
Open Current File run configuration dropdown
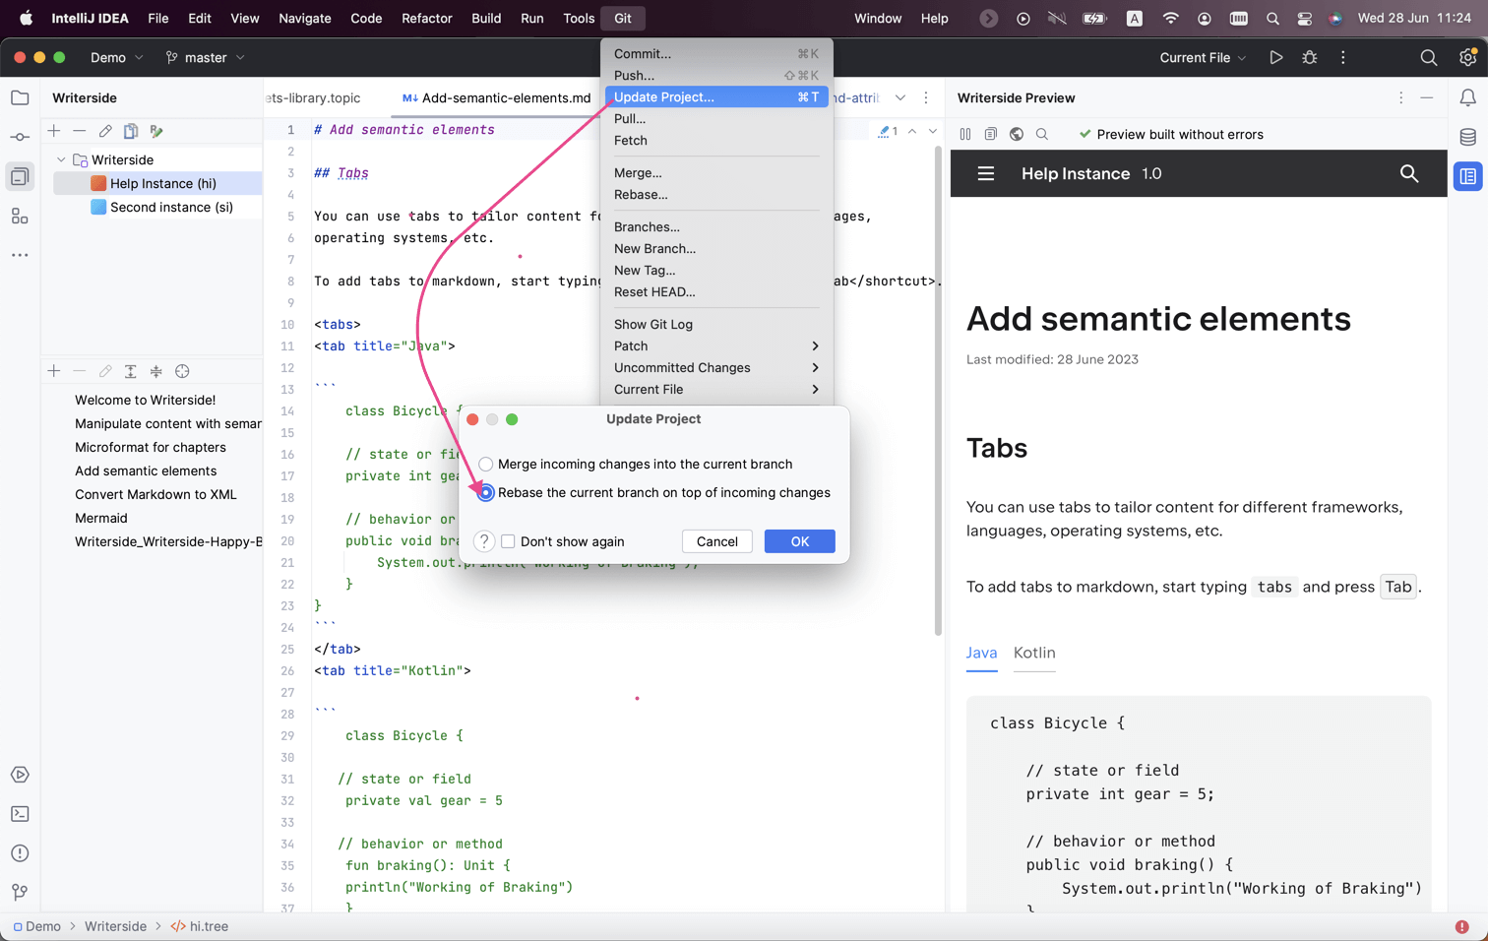pyautogui.click(x=1203, y=58)
